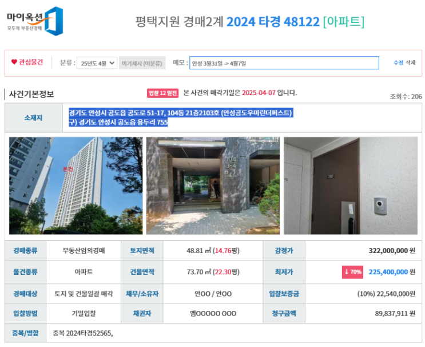Open the apartment tower exterior photo
The height and width of the screenshot is (347, 425).
coord(76,186)
